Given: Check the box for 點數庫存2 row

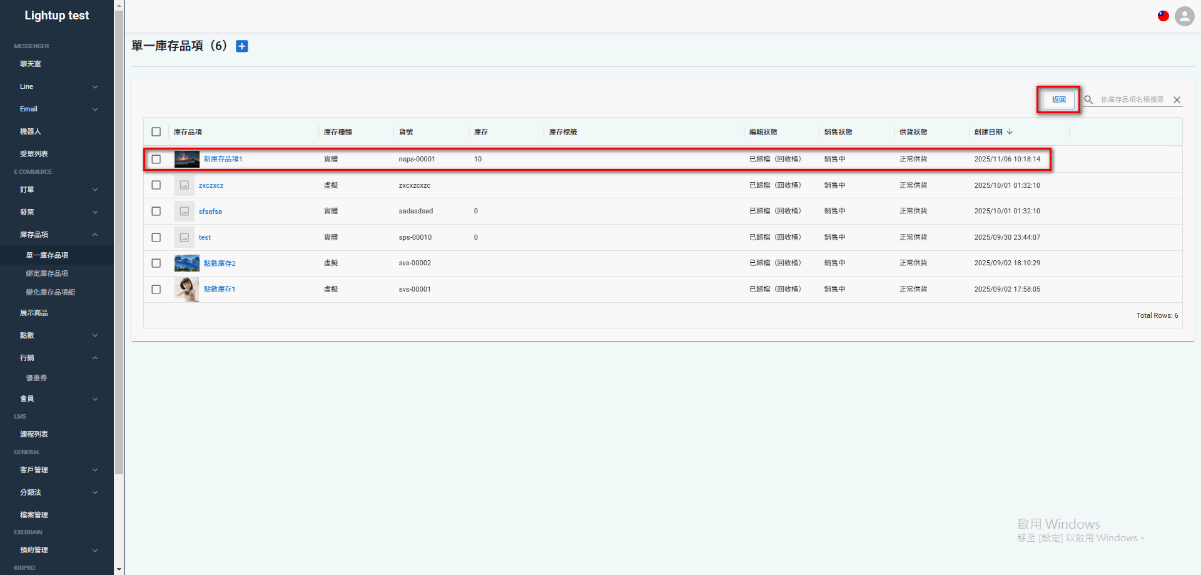Looking at the screenshot, I should coord(156,263).
